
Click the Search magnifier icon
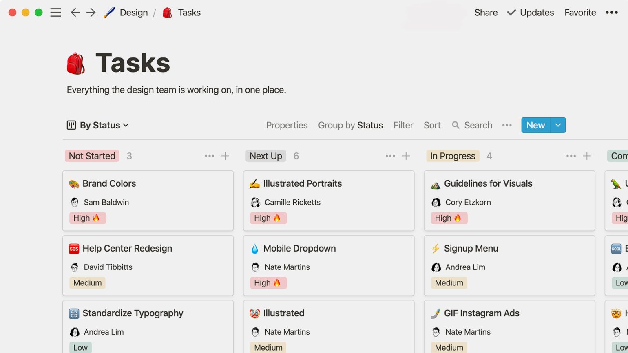[456, 125]
